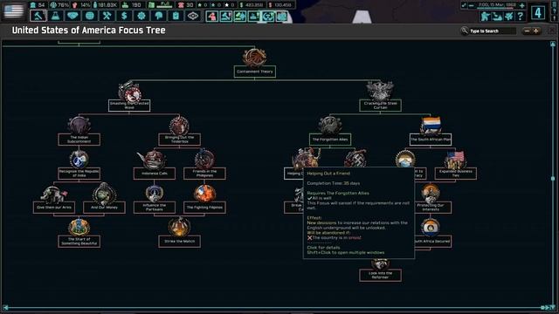Select The Indian Subcontinent focus

tap(79, 140)
